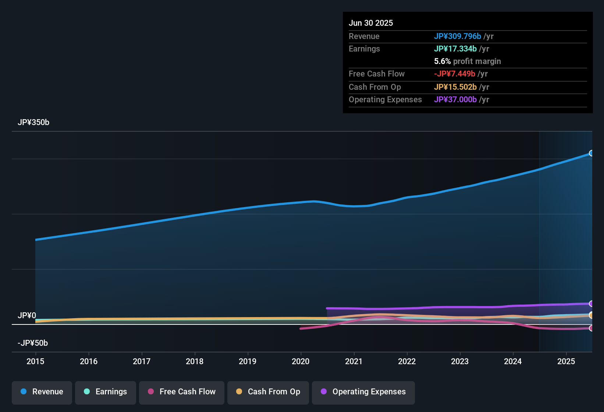604x412 pixels.
Task: Click the teal Earnings legend dot
Action: 87,392
